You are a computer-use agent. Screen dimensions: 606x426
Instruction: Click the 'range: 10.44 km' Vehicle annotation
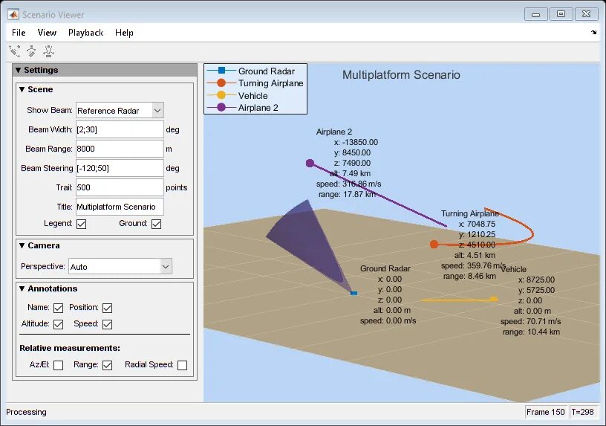point(531,332)
